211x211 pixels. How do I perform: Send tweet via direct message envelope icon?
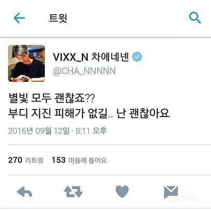click(171, 192)
